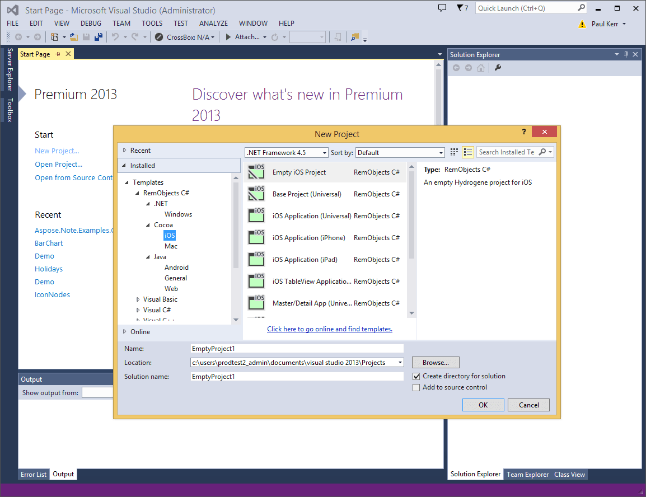Pin the Start Page tab
The height and width of the screenshot is (497, 646).
coord(58,54)
